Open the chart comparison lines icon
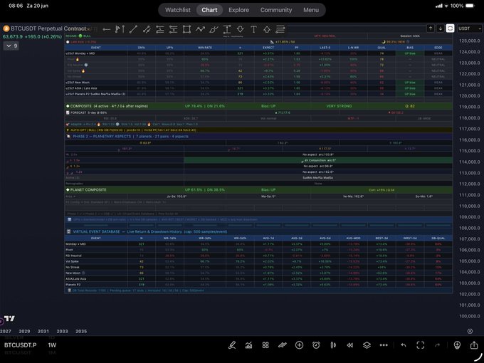 pyautogui.click(x=283, y=345)
